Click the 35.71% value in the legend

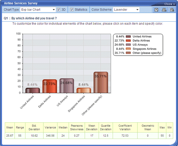point(119,53)
